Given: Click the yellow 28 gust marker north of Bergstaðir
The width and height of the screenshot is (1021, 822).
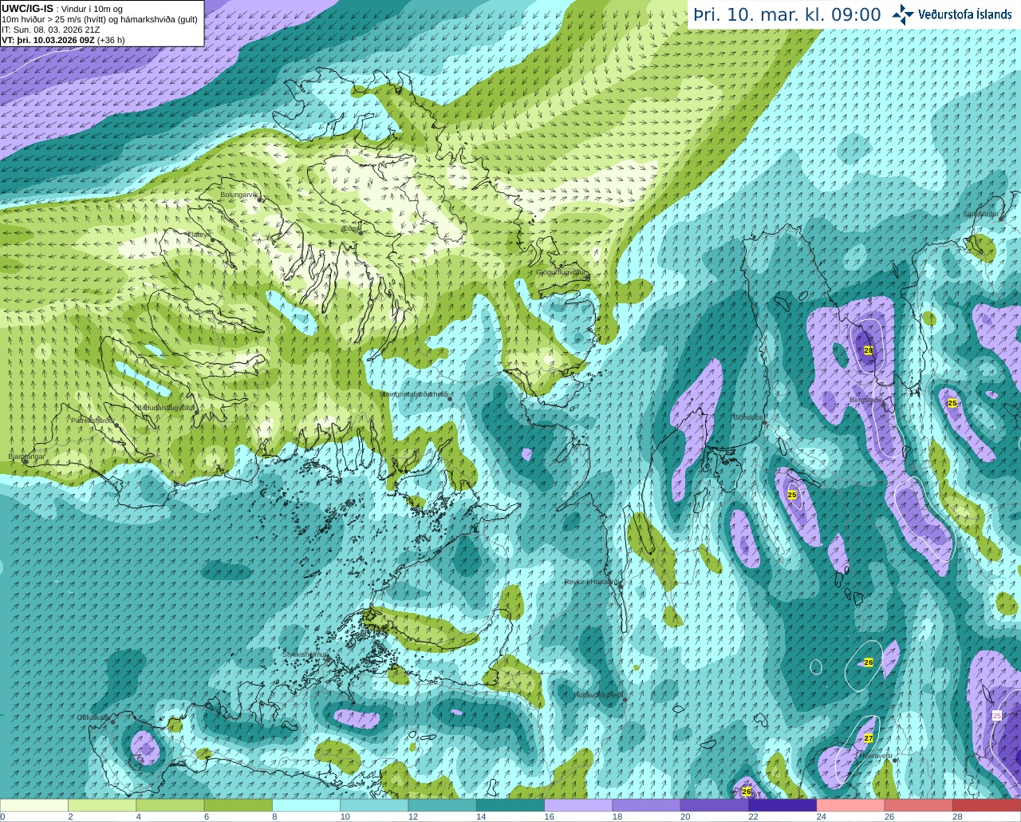Looking at the screenshot, I should 868,350.
